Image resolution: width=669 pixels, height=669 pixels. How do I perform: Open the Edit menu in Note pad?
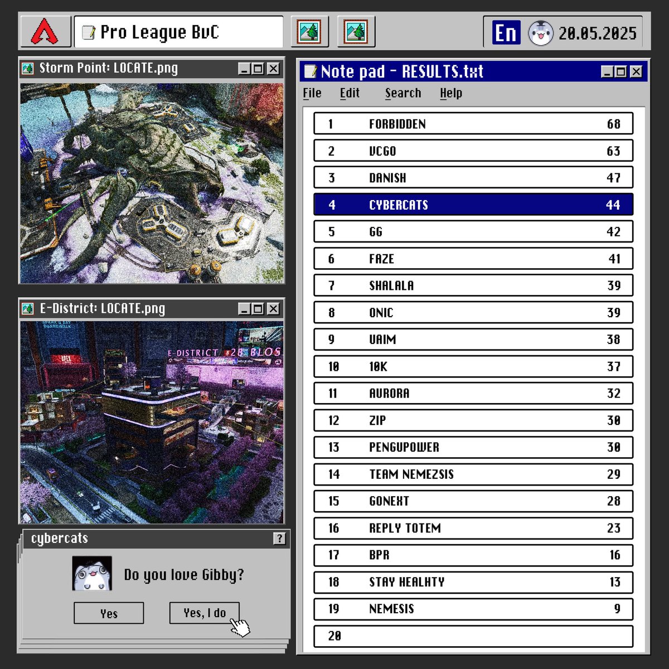pos(350,93)
